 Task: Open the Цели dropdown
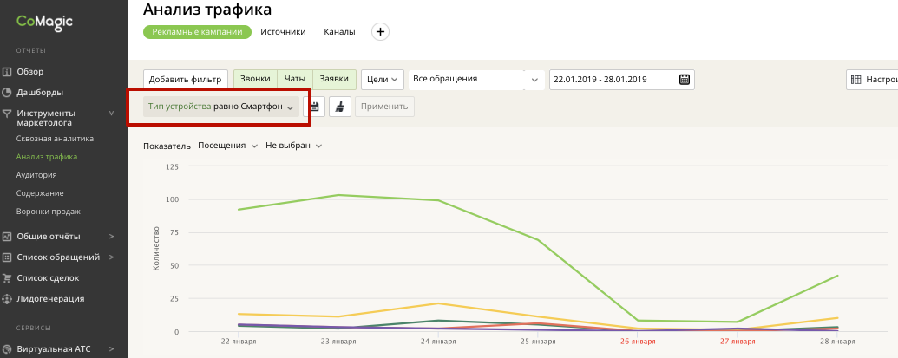coord(382,80)
